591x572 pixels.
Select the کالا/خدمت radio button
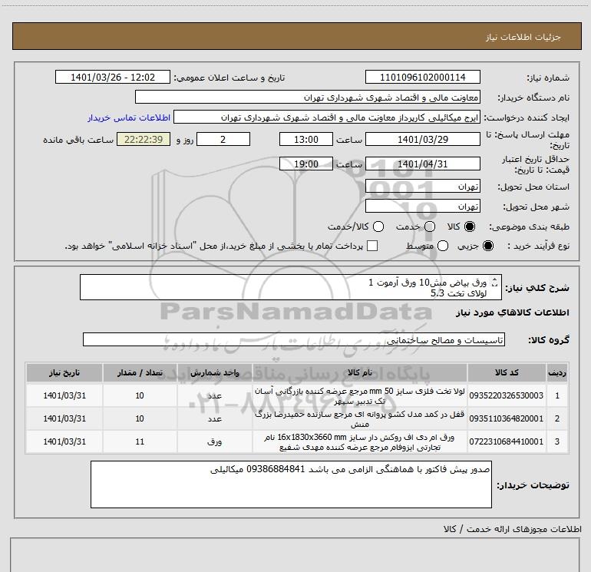[378, 227]
